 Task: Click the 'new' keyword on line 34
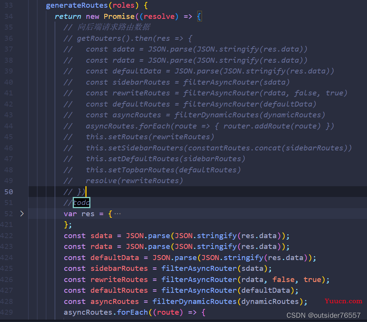(x=92, y=17)
